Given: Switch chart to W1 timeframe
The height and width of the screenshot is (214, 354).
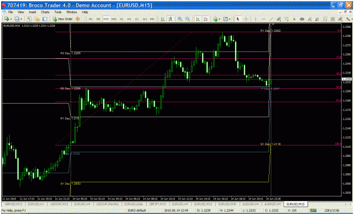Looking at the screenshot, I should (x=145, y=19).
